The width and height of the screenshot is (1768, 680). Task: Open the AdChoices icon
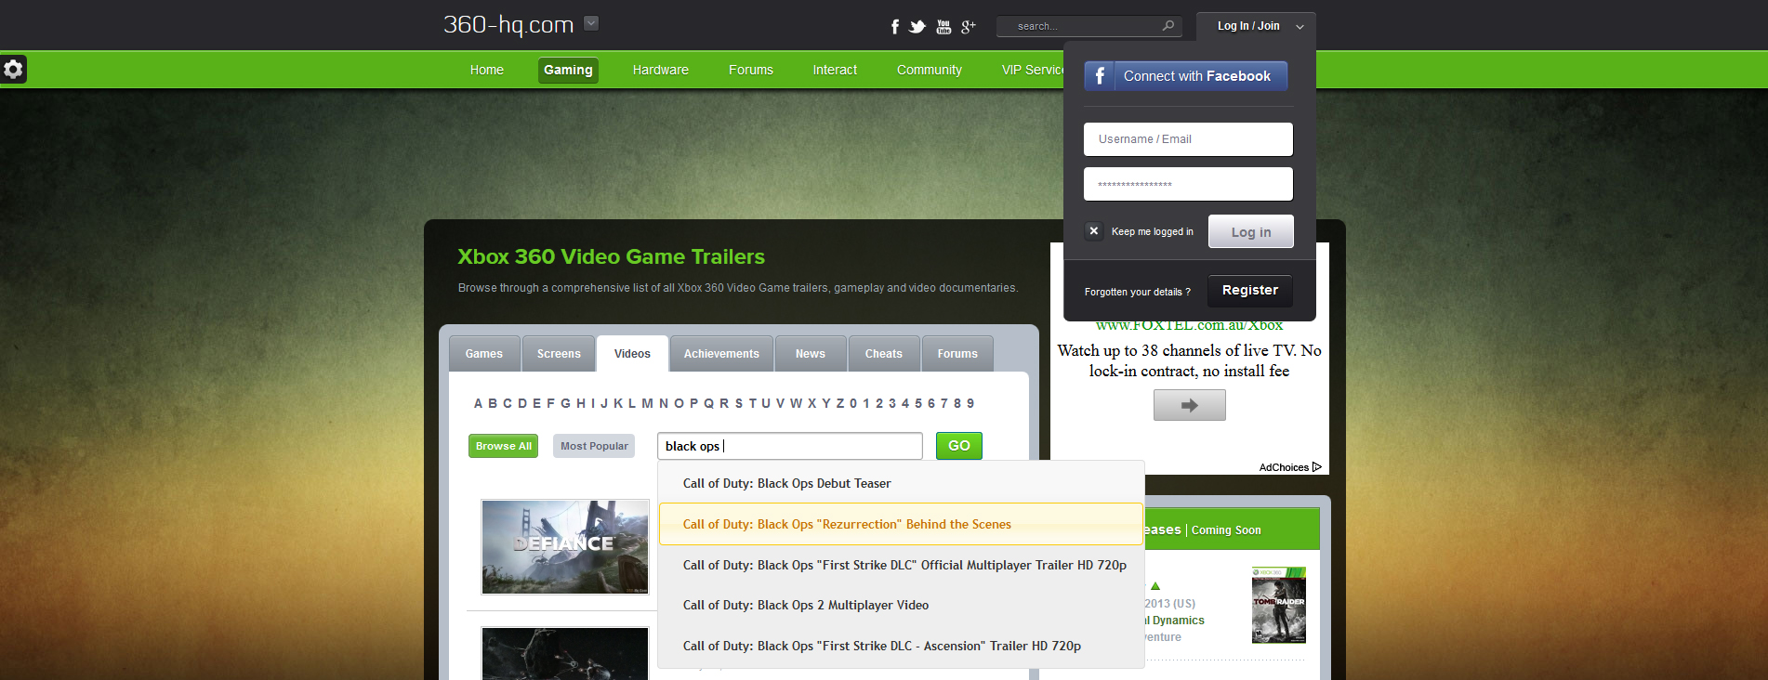1316,467
